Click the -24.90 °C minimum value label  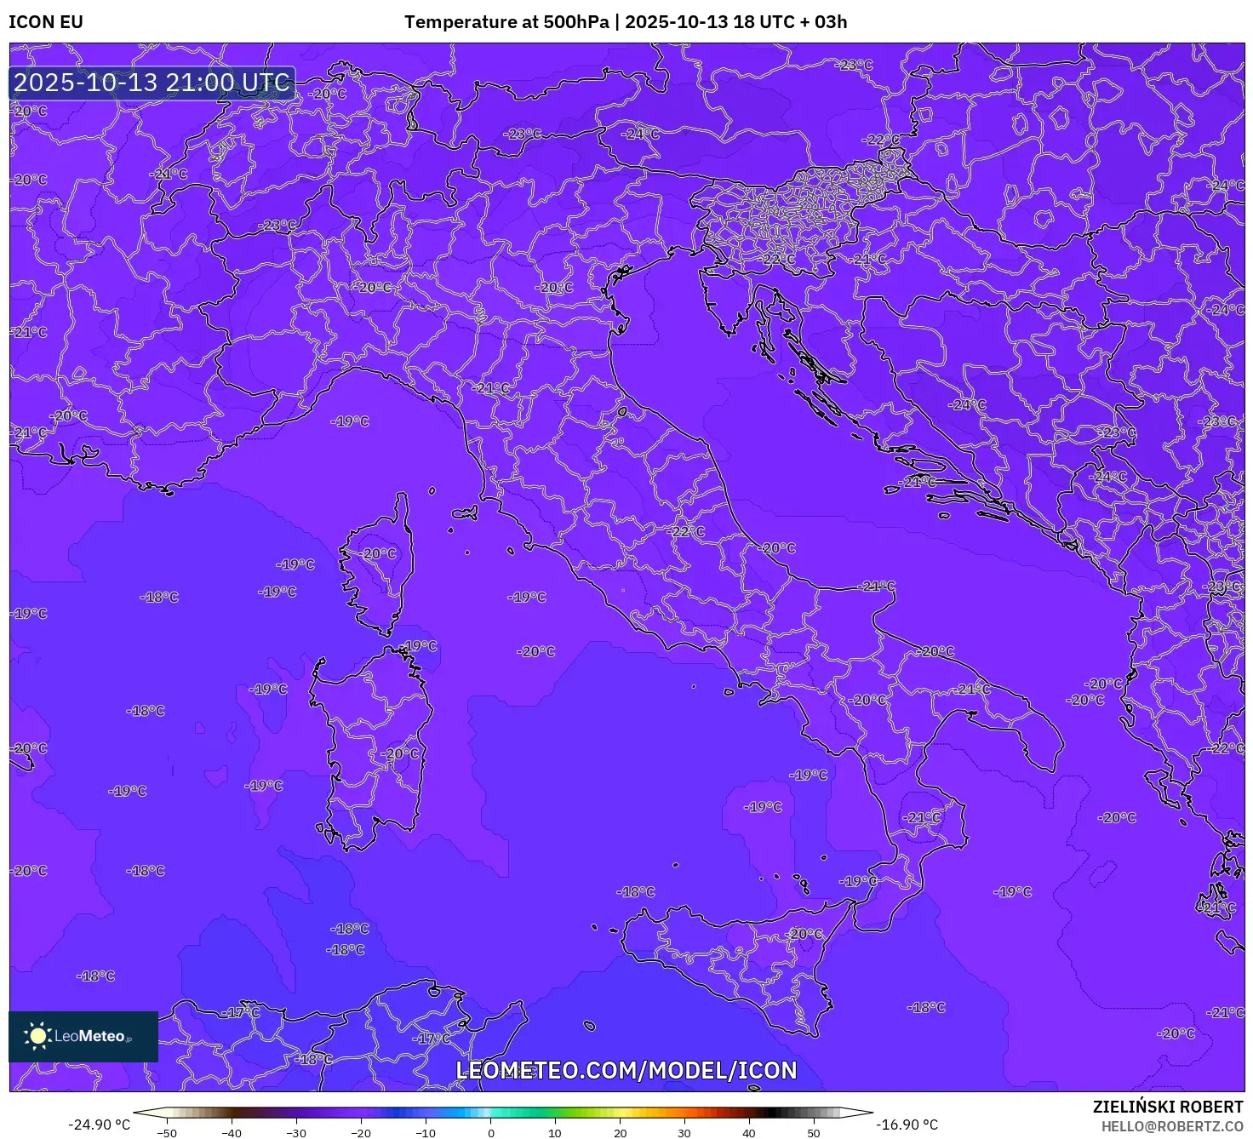(100, 1125)
